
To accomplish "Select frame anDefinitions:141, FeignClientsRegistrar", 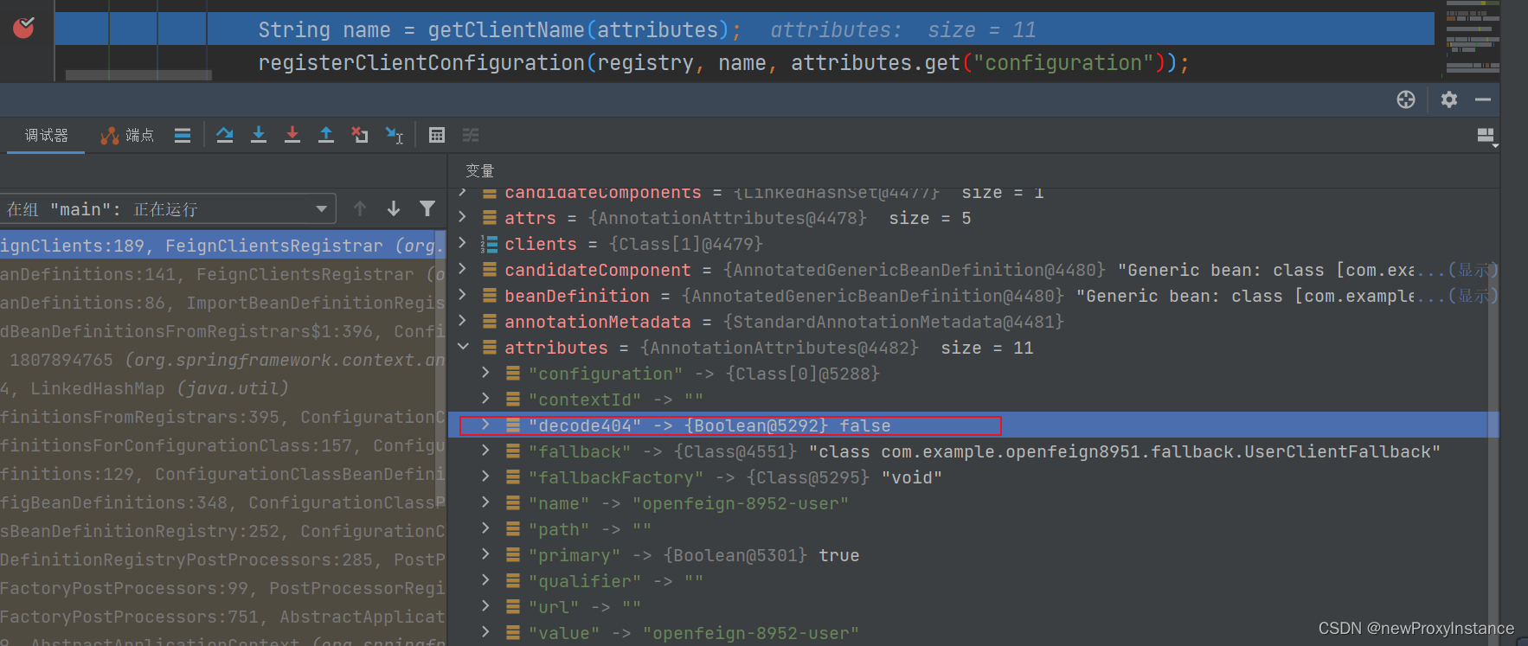I will pyautogui.click(x=222, y=274).
